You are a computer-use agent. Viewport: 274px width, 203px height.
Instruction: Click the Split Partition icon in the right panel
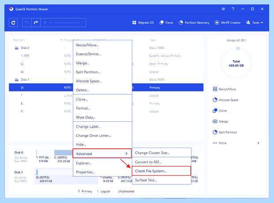pos(215,132)
